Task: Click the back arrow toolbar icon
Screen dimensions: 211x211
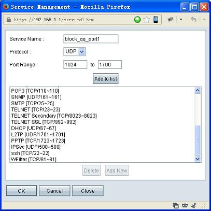Action: pyautogui.click(x=193, y=19)
